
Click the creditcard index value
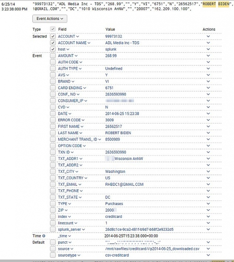pyautogui.click(x=114, y=216)
